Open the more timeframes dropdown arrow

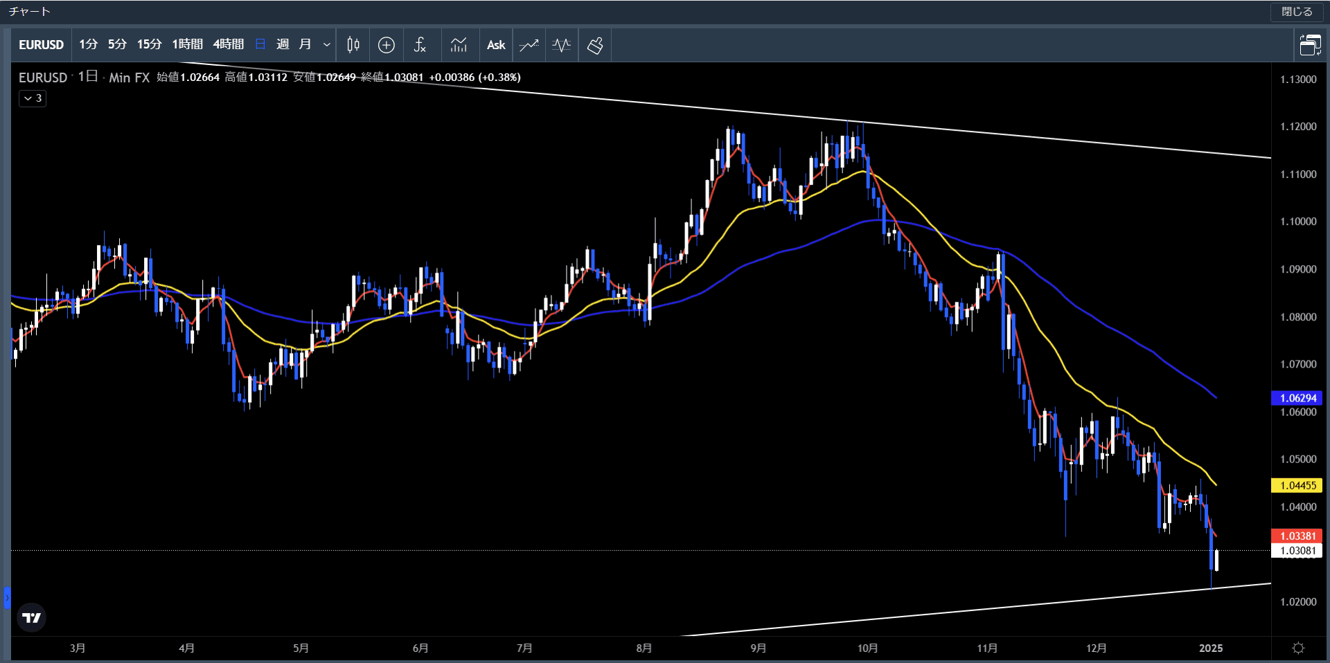[326, 45]
